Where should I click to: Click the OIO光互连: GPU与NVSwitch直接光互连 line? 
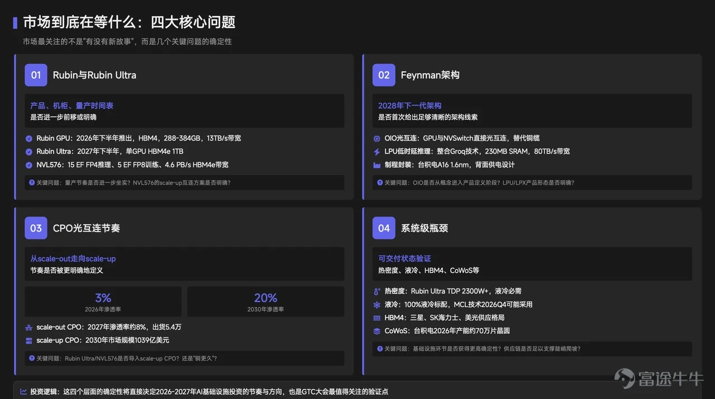tap(462, 138)
